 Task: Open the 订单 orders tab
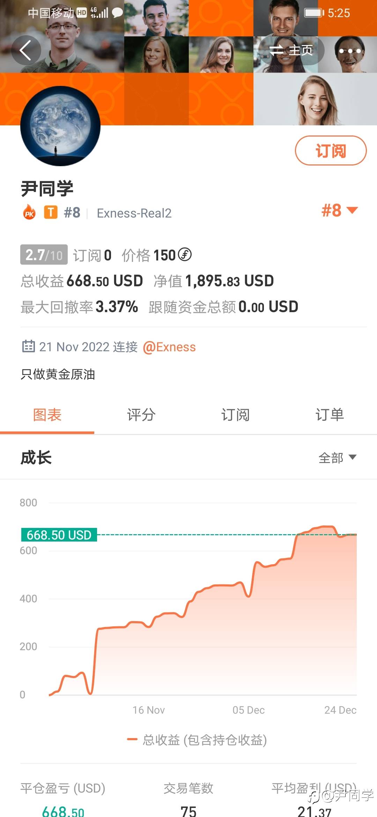[330, 415]
